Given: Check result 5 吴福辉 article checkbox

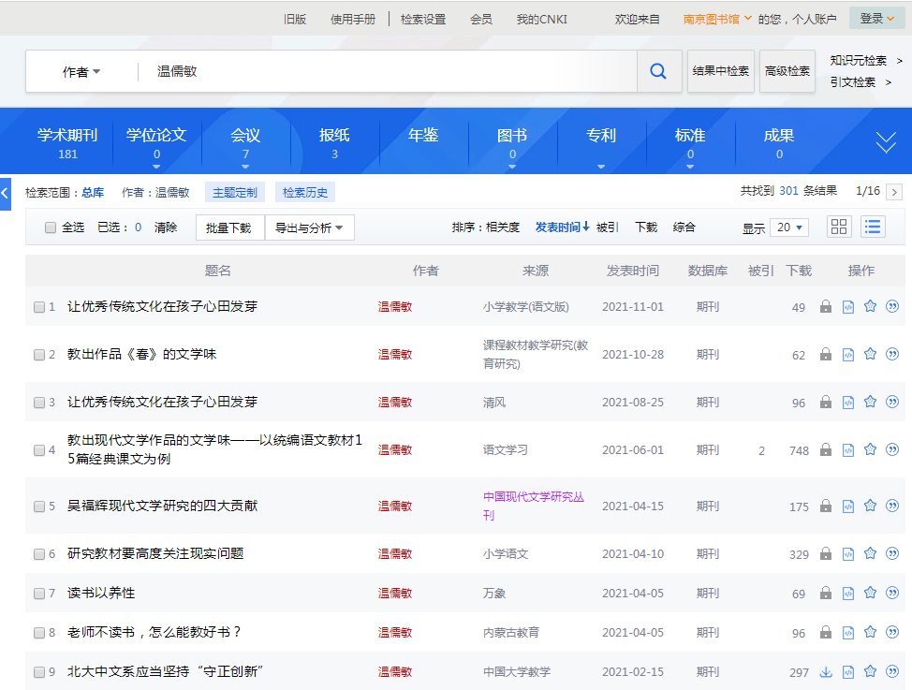Looking at the screenshot, I should click(x=39, y=506).
